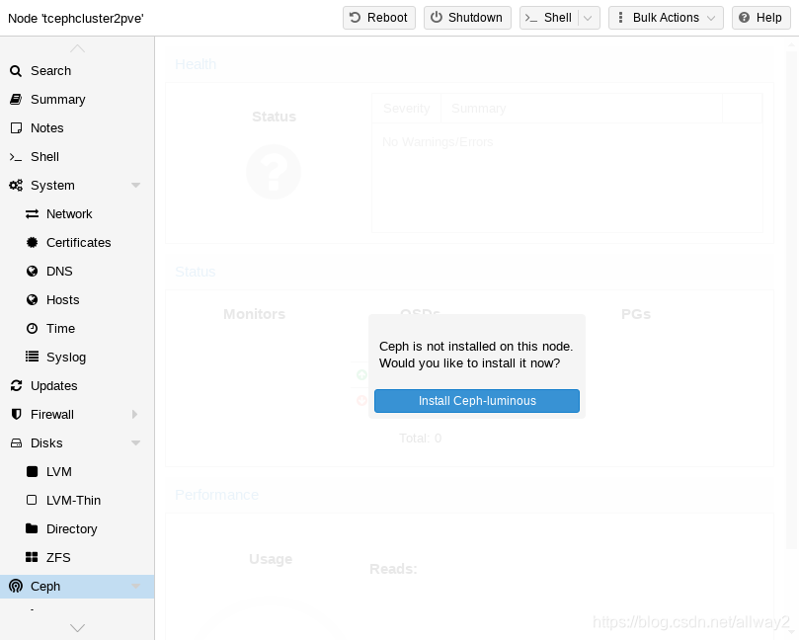Collapse the Disks menu section
799x640 pixels.
click(135, 443)
